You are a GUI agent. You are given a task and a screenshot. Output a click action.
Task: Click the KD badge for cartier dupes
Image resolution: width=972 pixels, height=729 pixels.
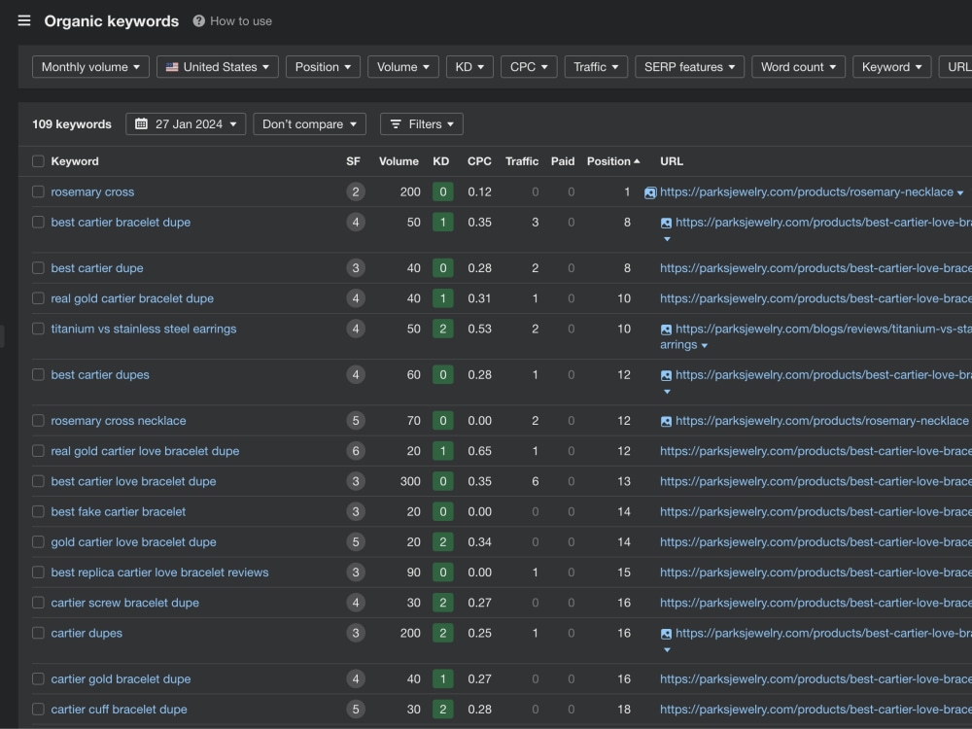tap(442, 634)
